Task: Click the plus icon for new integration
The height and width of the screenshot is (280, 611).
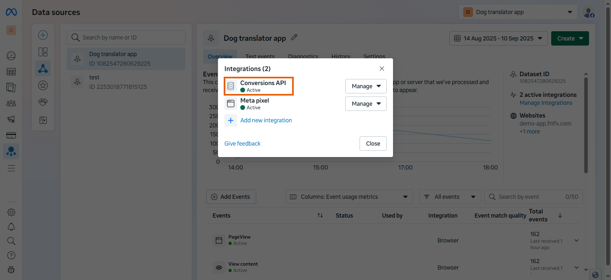Action: click(231, 120)
